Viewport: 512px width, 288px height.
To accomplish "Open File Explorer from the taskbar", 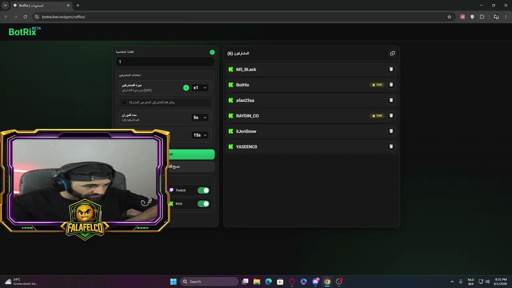I will tap(257, 282).
